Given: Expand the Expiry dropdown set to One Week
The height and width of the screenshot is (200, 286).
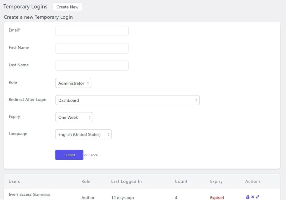Looking at the screenshot, I should tap(74, 117).
